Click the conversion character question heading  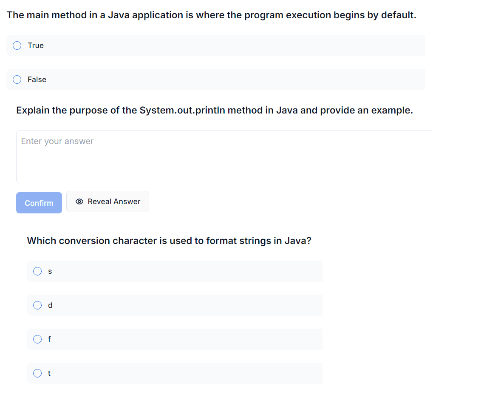[x=169, y=241]
